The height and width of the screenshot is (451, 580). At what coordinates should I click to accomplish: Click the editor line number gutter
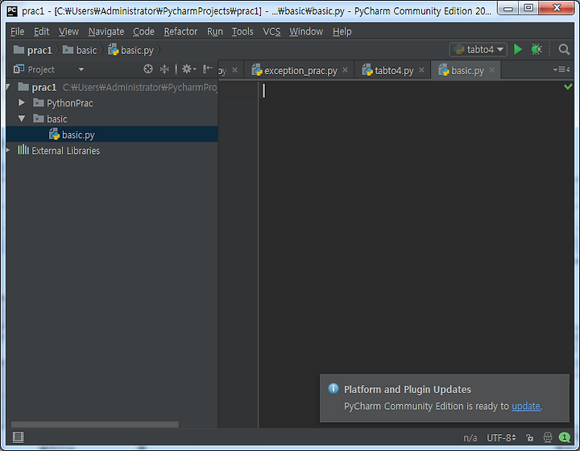[x=238, y=254]
